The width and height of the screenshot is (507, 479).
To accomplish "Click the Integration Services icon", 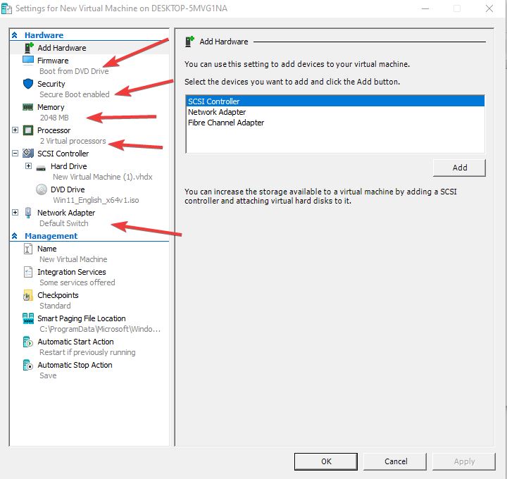I will 28,272.
